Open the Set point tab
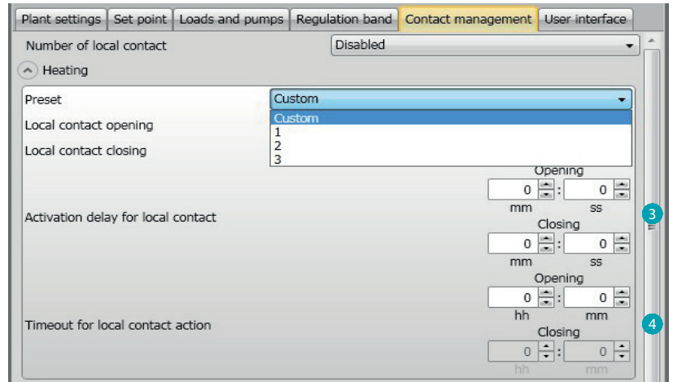The width and height of the screenshot is (686, 382). (140, 20)
